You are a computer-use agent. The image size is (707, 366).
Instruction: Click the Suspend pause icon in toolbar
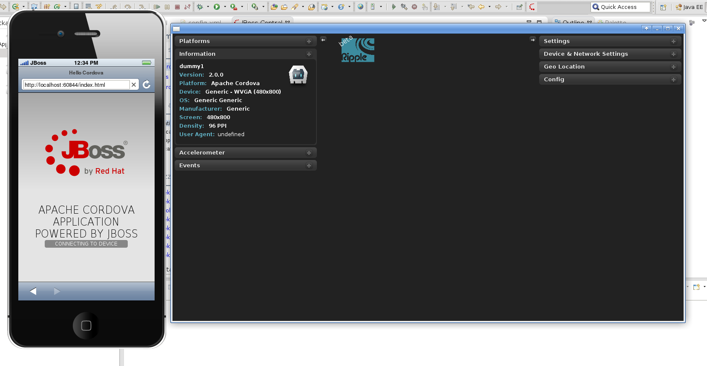(167, 7)
